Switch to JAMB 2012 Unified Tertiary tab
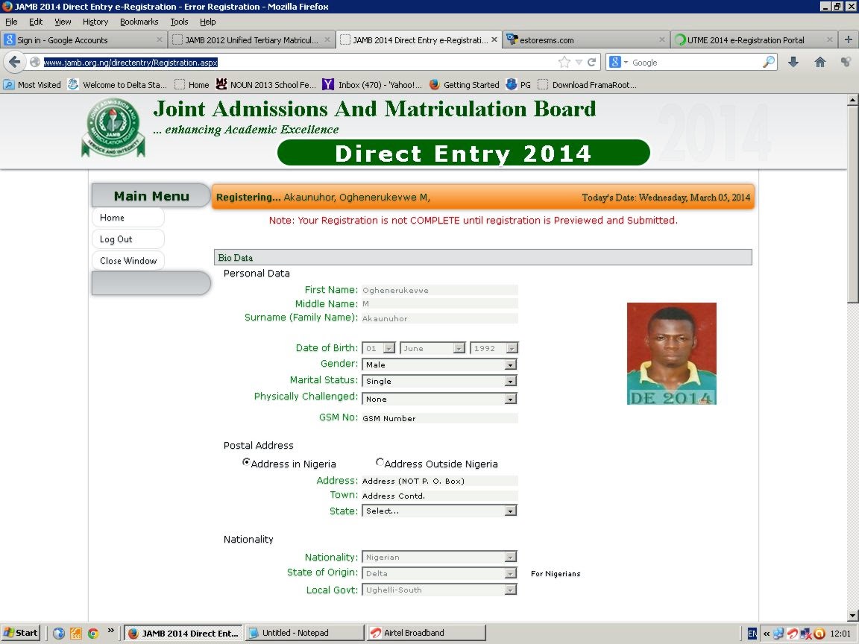 click(x=251, y=40)
